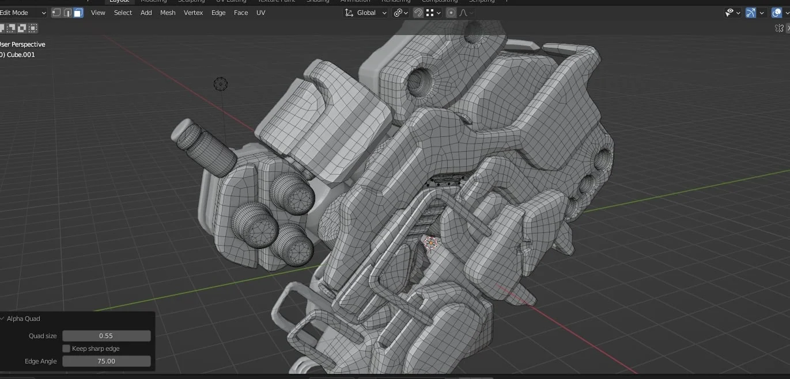790x379 pixels.
Task: Enable proportional editing
Action: 451,12
